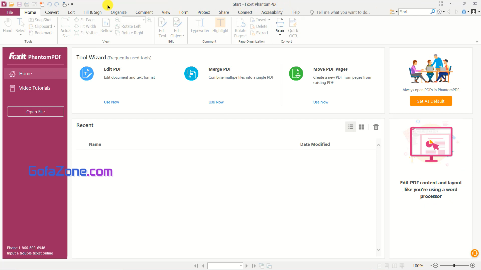The image size is (481, 270).
Task: Switch Recent files to thumbnail grid view
Action: [361, 127]
